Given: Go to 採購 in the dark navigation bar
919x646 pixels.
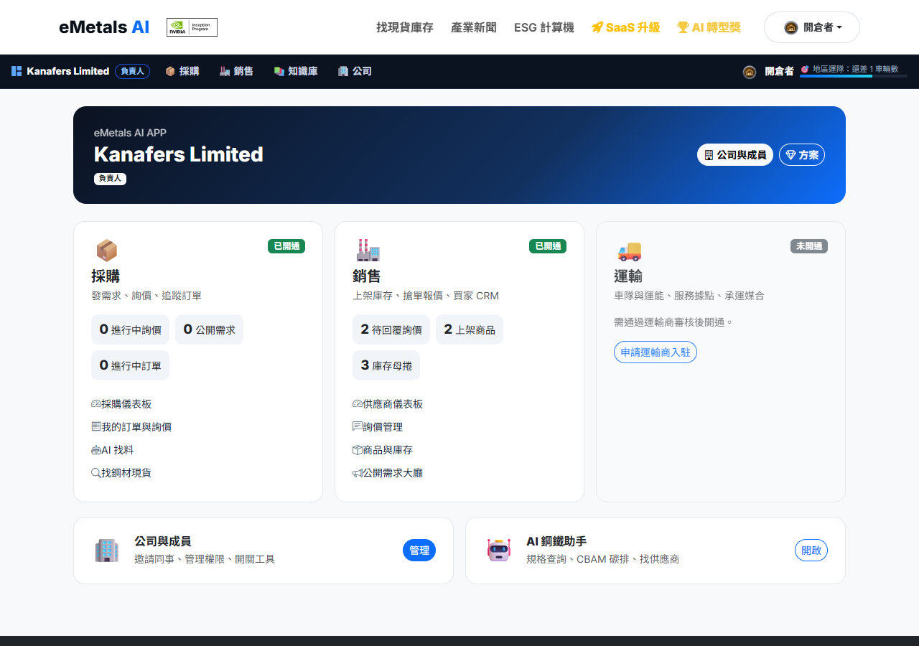Looking at the screenshot, I should 182,71.
